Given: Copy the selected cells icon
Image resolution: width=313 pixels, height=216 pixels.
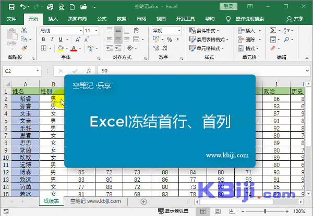Looking at the screenshot, I should click(24, 40).
